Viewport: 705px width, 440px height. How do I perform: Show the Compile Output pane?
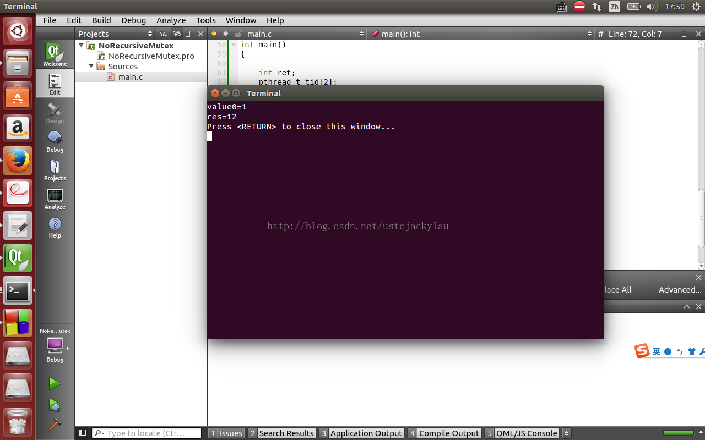[x=444, y=433]
